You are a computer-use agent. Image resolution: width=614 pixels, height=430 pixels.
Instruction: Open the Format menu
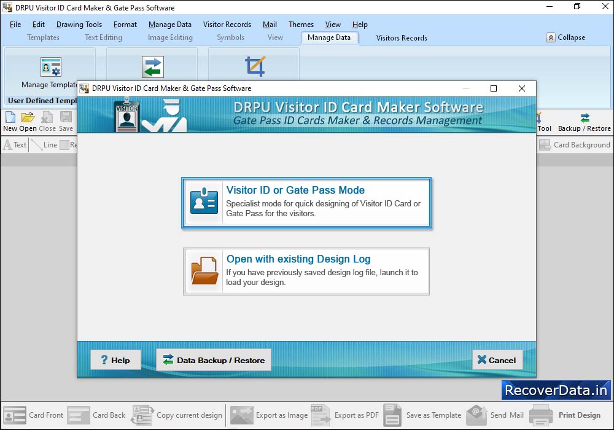click(x=125, y=25)
